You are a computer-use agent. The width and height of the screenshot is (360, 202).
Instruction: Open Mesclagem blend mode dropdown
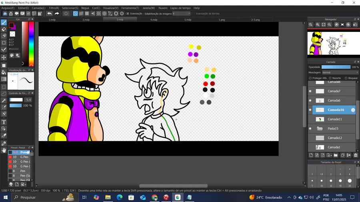[340, 72]
